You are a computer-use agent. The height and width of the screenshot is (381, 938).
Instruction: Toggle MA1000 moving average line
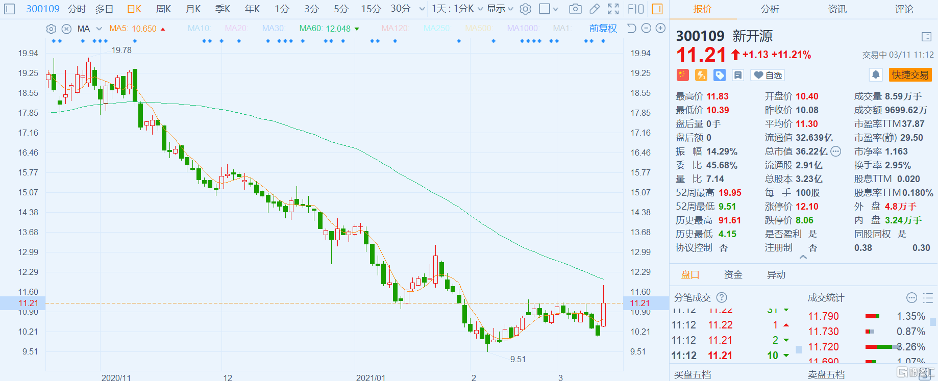tap(523, 29)
